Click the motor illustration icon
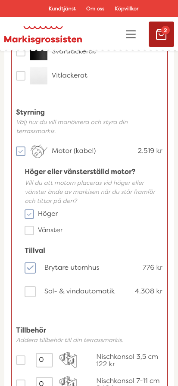Viewport: 178px width, 386px height. coord(39,151)
